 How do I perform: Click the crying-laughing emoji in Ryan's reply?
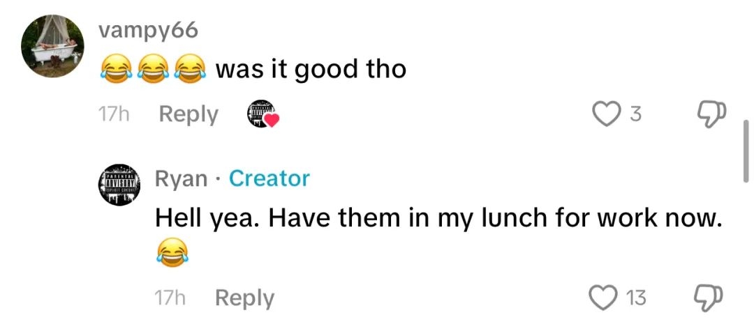click(x=172, y=252)
